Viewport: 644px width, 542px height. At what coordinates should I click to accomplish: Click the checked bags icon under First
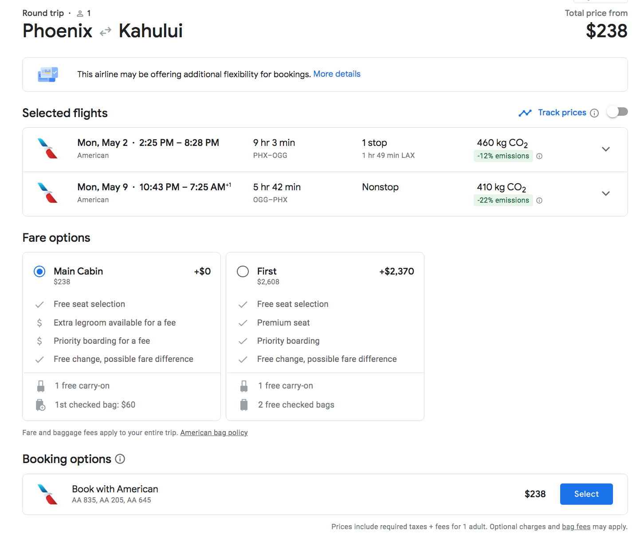coord(243,405)
